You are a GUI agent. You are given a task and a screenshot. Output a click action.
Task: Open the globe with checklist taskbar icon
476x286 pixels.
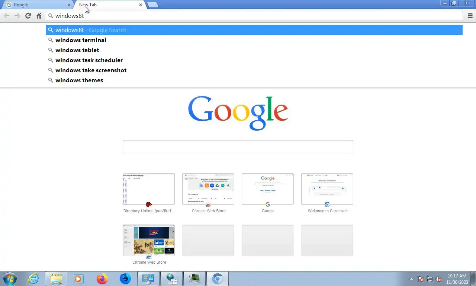(x=171, y=279)
